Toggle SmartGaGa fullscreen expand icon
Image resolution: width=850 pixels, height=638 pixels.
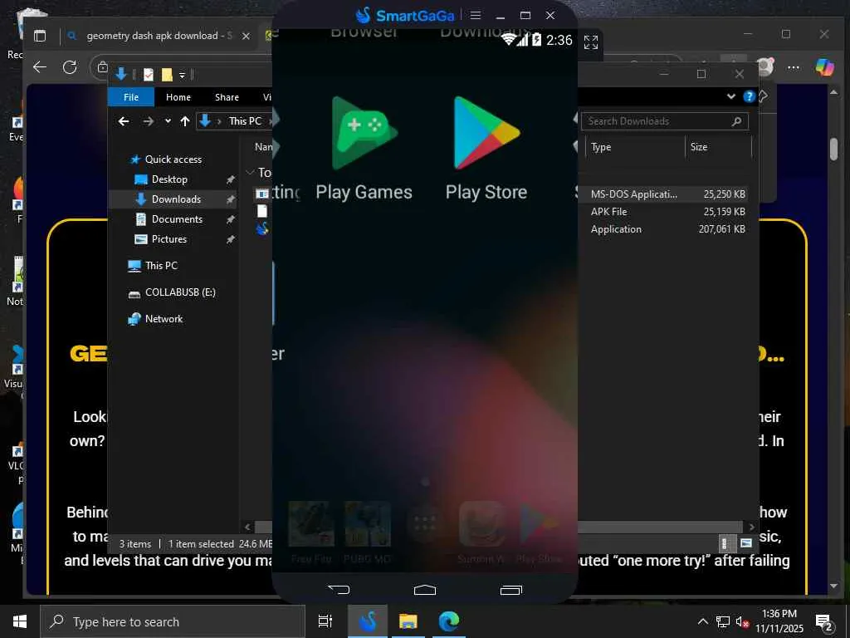pyautogui.click(x=591, y=42)
